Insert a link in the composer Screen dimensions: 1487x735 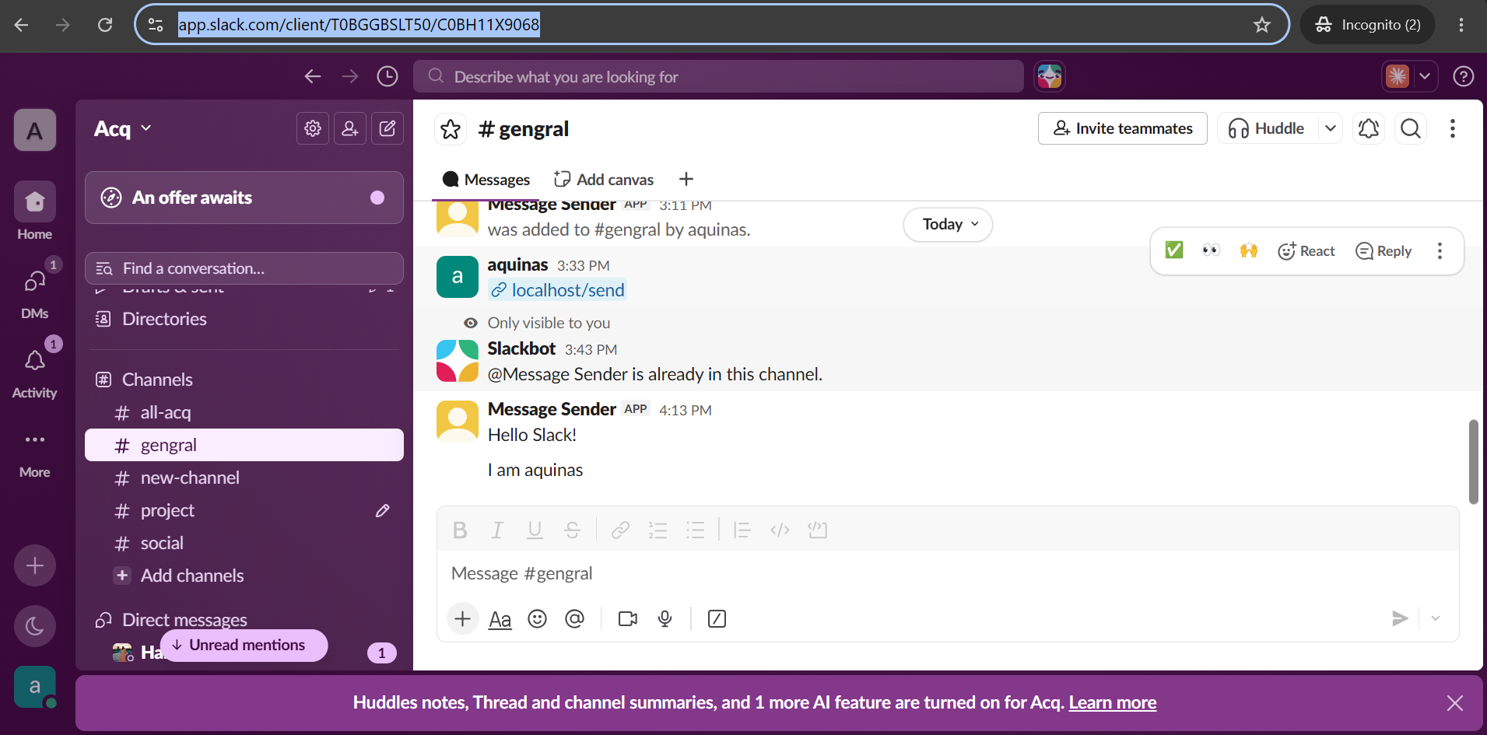pyautogui.click(x=620, y=530)
